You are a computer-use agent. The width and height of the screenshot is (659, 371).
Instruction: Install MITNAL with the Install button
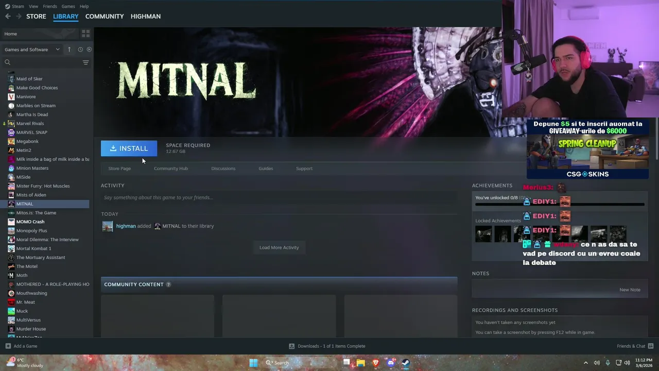pos(129,148)
